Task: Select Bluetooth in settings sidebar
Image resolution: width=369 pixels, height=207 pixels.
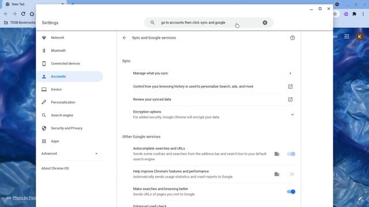Action: point(70,51)
